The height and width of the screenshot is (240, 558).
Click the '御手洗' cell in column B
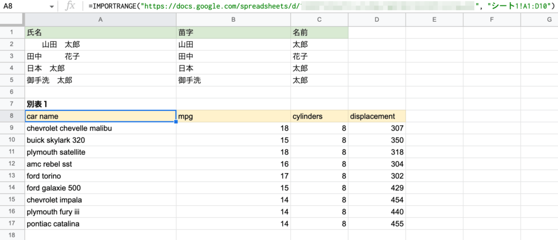tap(233, 80)
